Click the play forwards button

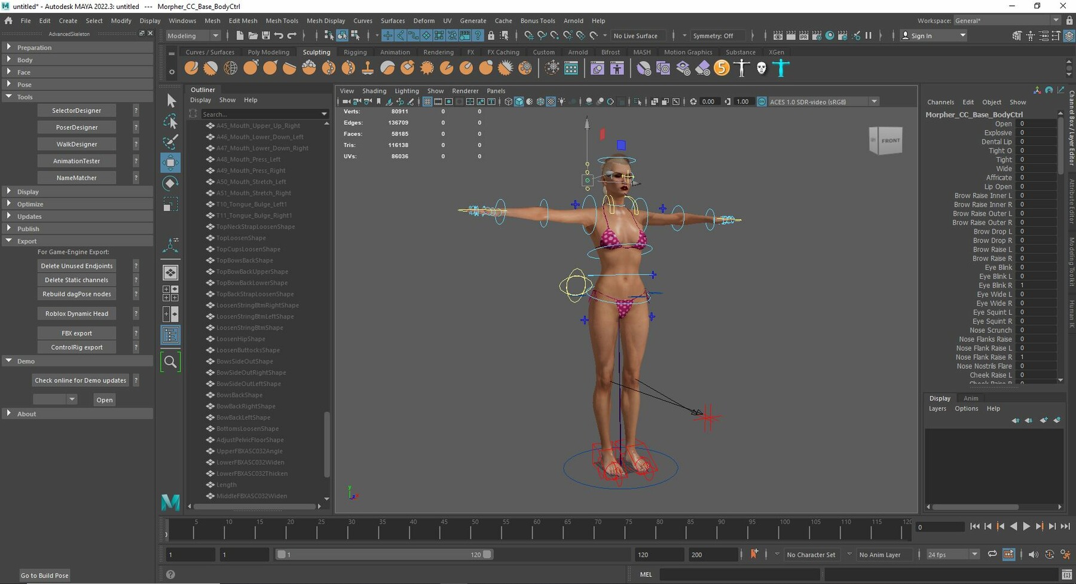[1026, 527]
